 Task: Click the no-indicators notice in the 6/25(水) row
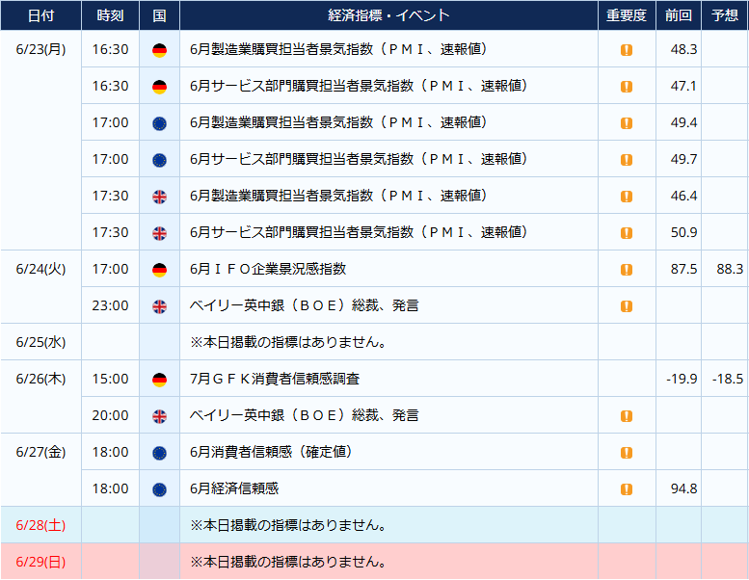(288, 342)
